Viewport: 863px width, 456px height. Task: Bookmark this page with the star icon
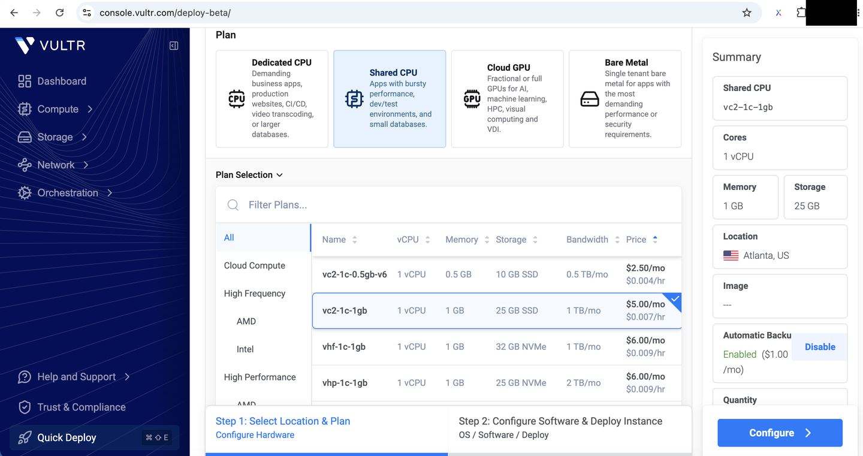(747, 13)
